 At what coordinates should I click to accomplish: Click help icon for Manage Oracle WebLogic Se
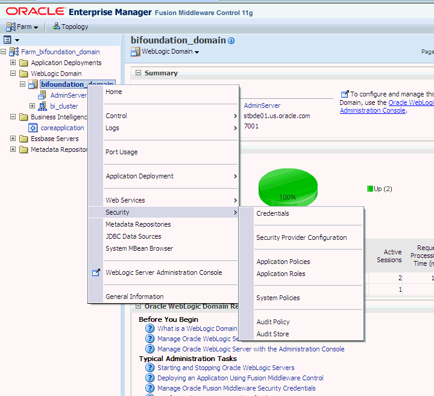[x=149, y=339]
